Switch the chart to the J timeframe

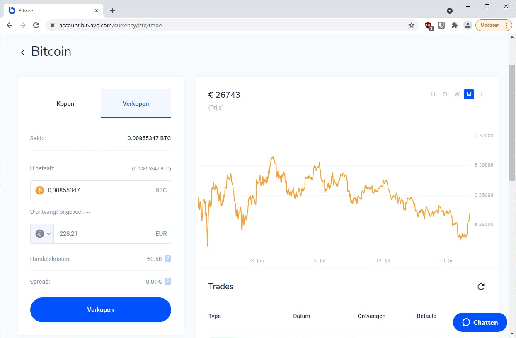(x=481, y=94)
